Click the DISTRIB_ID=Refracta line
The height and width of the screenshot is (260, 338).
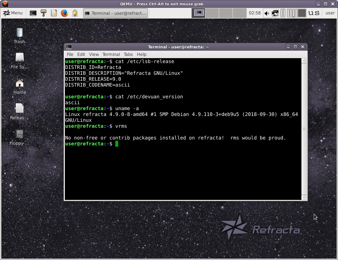pyautogui.click(x=93, y=67)
